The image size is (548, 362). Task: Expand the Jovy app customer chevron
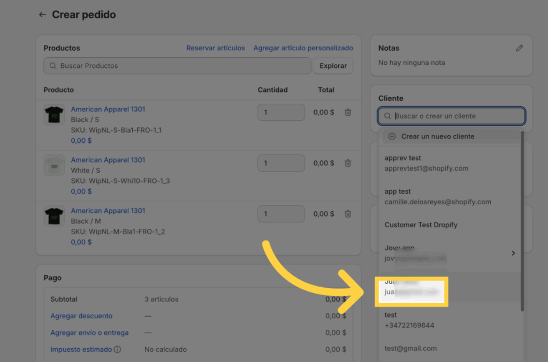(513, 253)
